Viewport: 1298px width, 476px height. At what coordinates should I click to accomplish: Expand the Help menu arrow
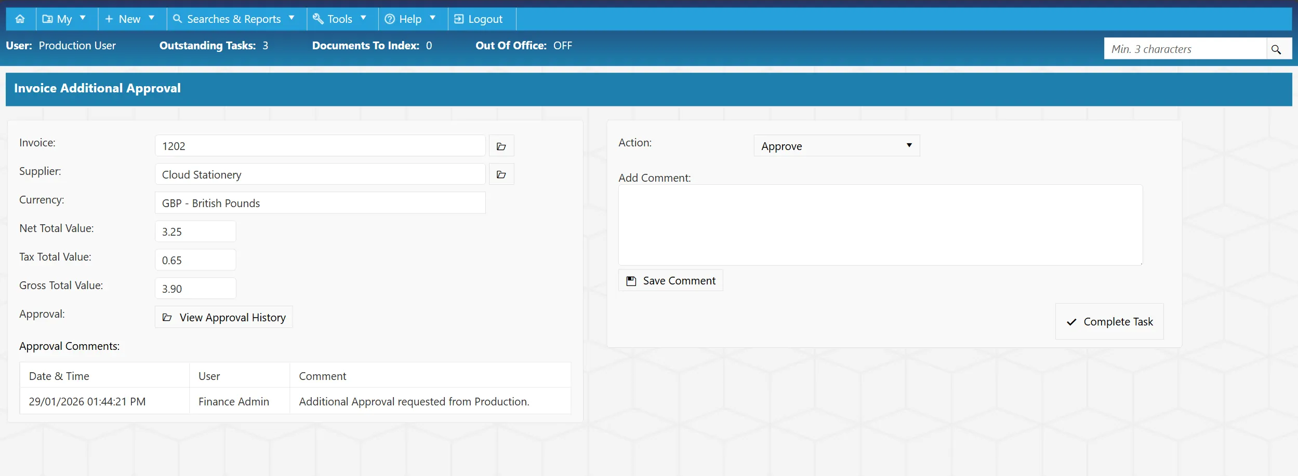pyautogui.click(x=432, y=18)
